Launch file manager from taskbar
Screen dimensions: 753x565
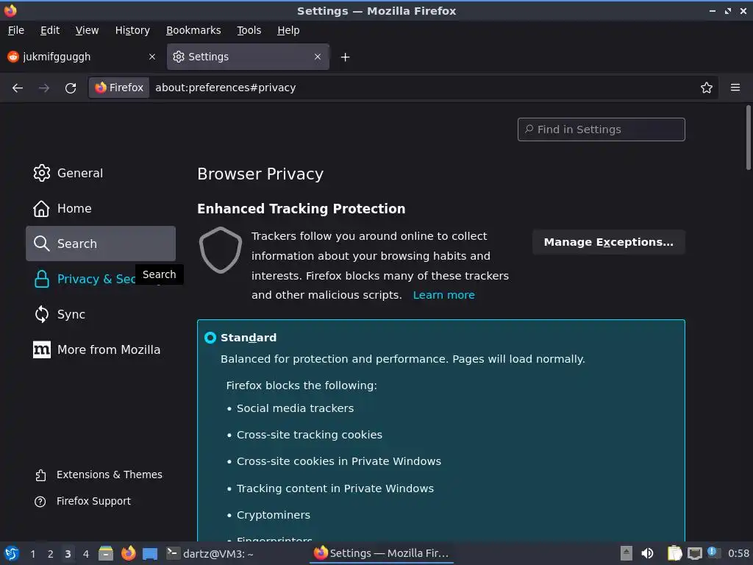tap(106, 553)
